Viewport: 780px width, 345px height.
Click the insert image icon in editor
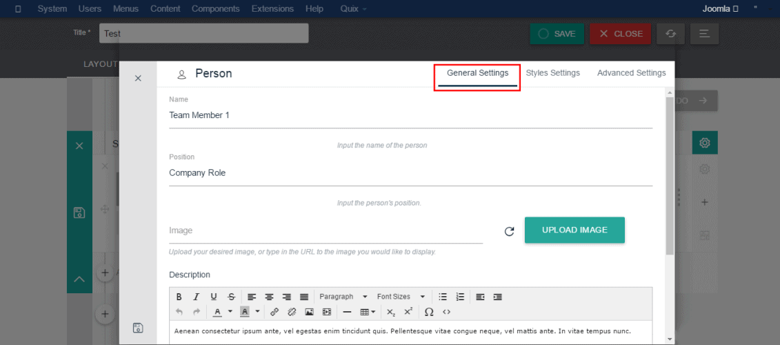pos(309,312)
